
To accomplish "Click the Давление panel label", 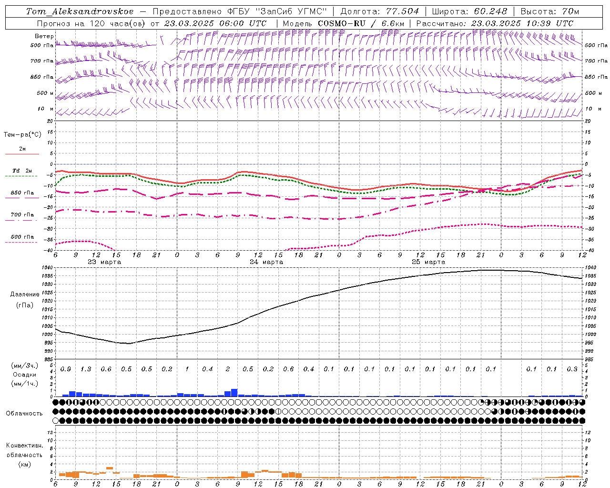I will (25, 295).
